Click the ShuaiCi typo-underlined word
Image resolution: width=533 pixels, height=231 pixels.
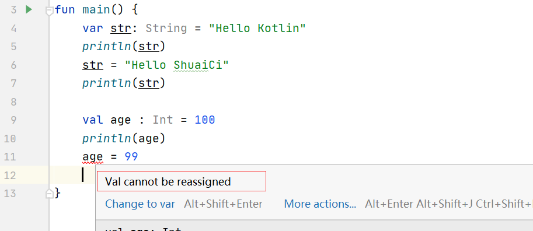[190, 65]
